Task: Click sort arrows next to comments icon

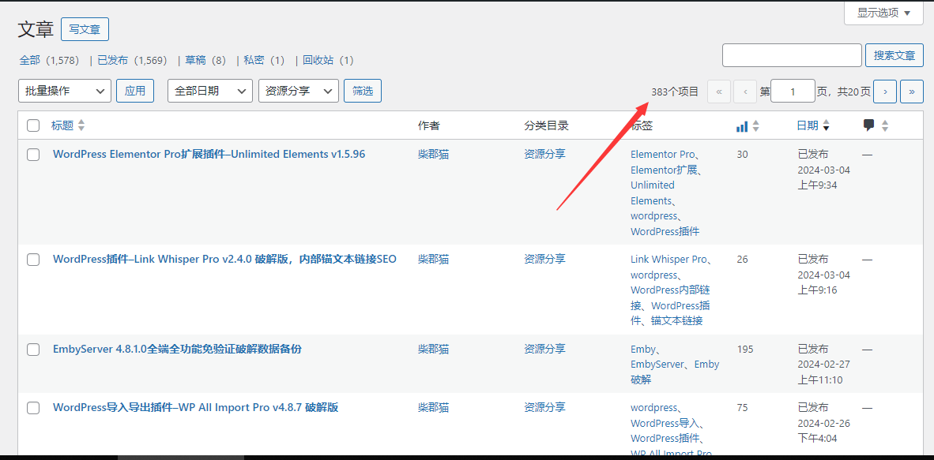Action: [x=885, y=125]
